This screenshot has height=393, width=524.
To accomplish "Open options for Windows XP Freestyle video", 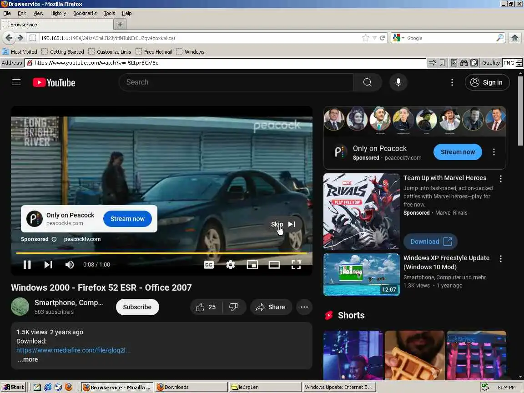I will 501,259.
